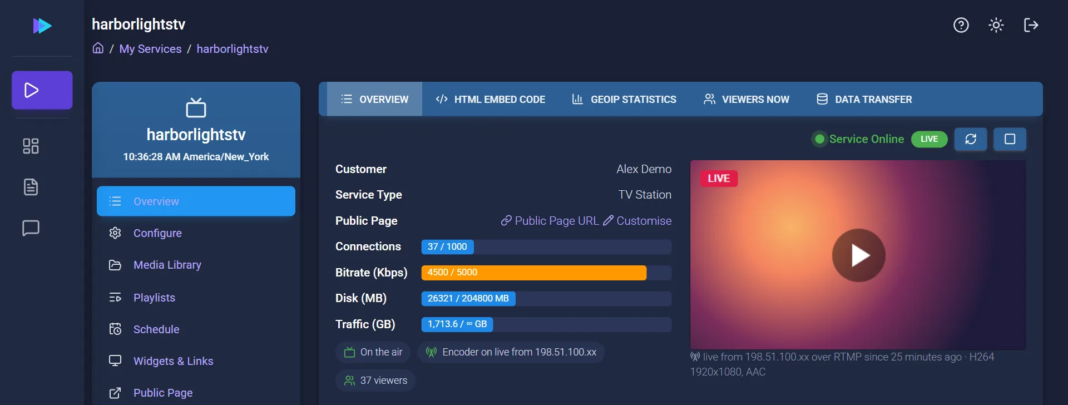
Task: Go to home via breadcrumb house icon
Action: [98, 48]
